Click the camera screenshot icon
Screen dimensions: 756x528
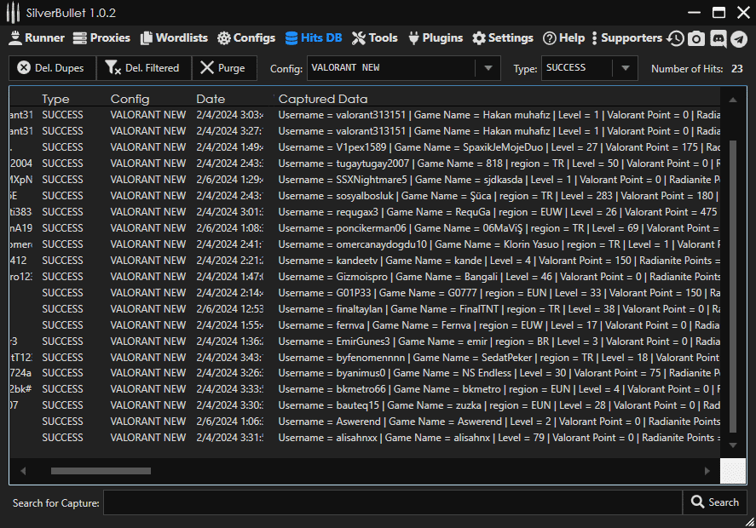coord(696,38)
